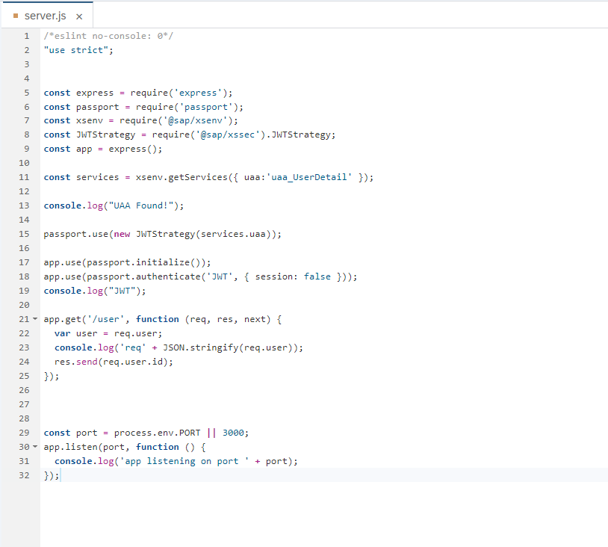Image resolution: width=608 pixels, height=547 pixels.
Task: Click the 'passport' require string
Action: (x=206, y=107)
